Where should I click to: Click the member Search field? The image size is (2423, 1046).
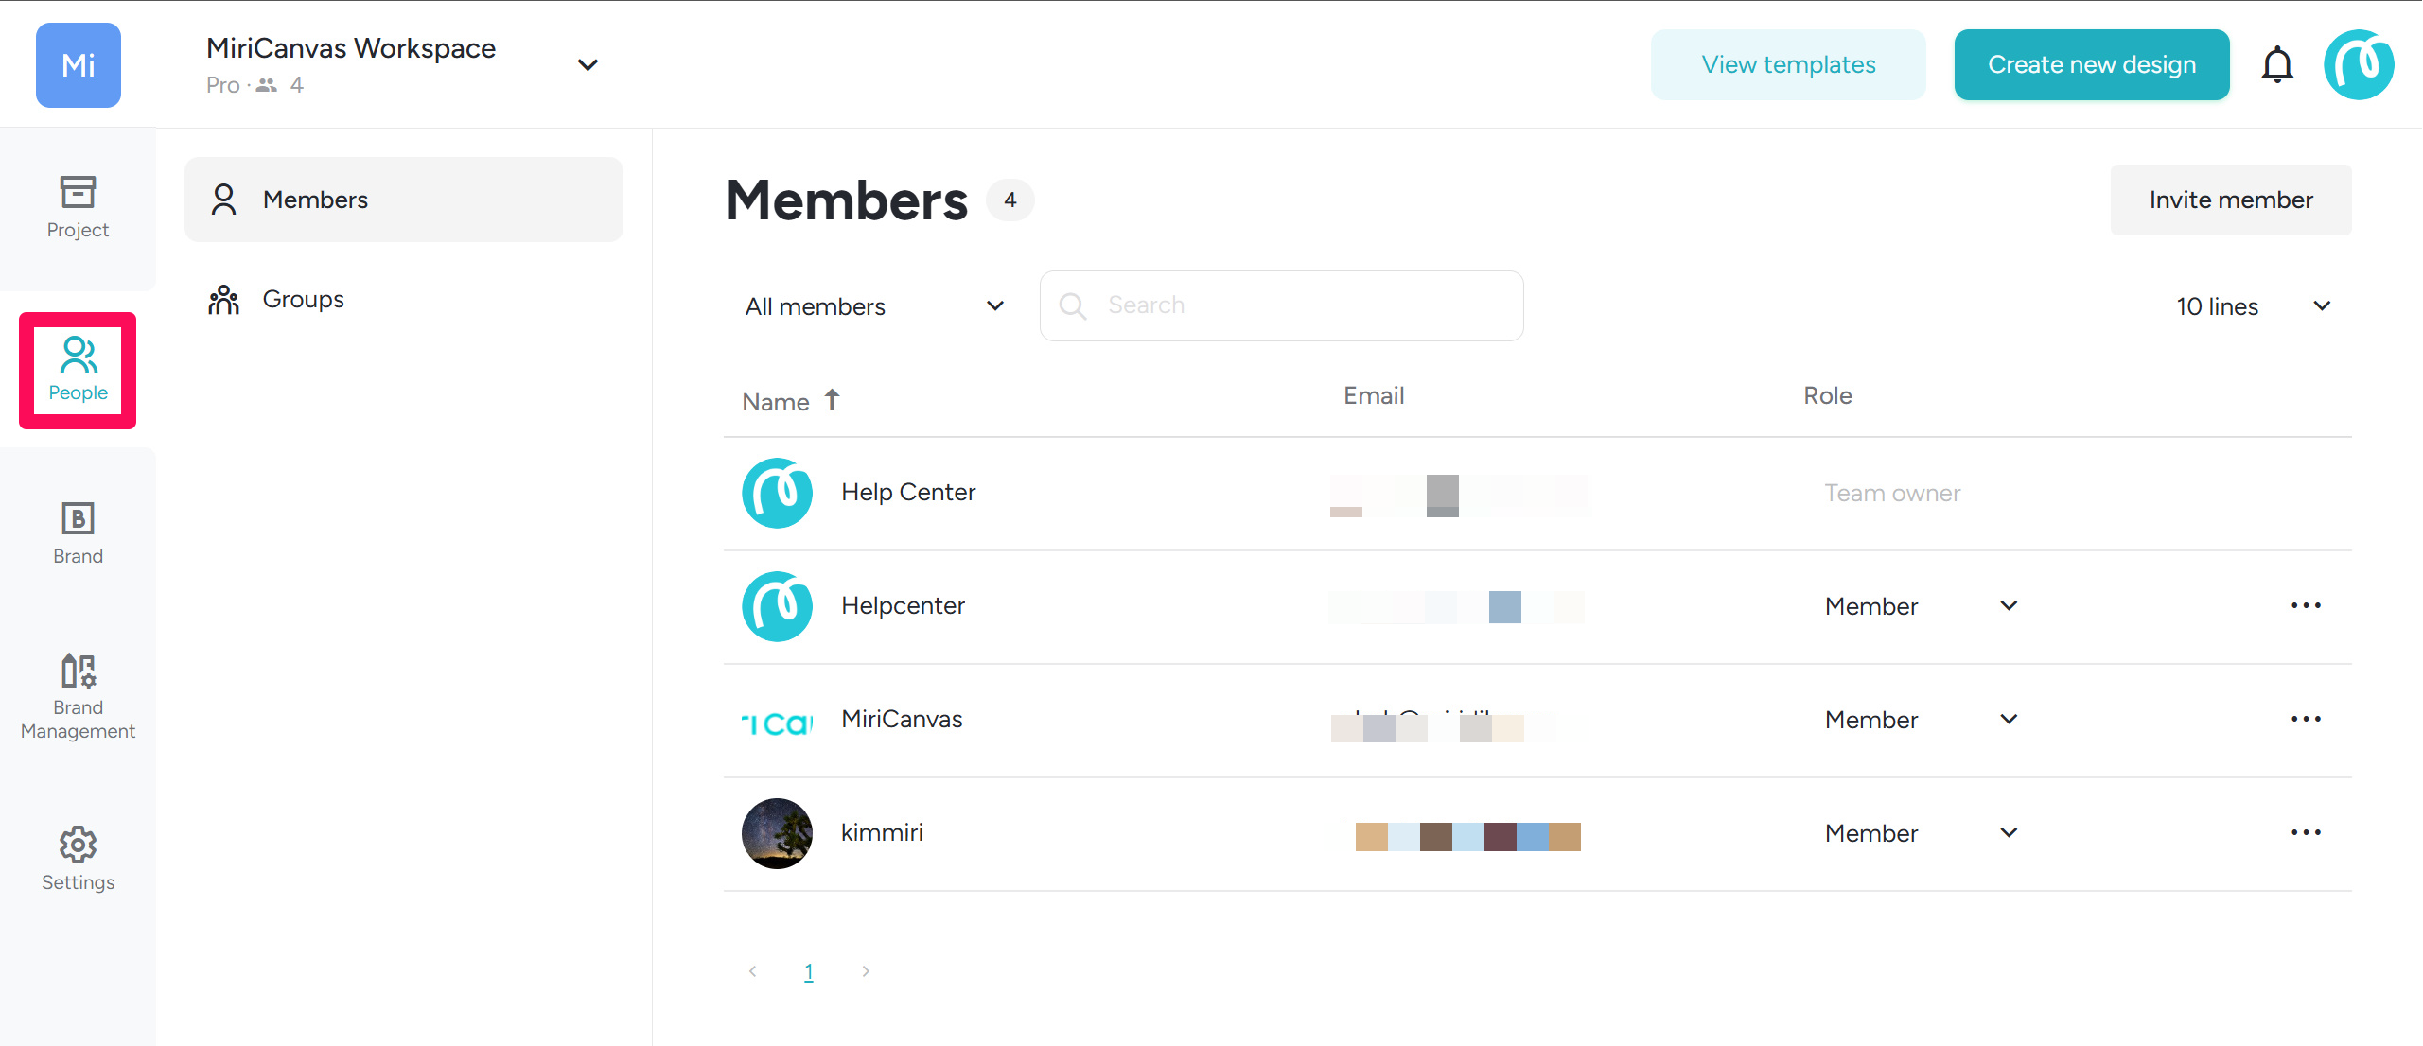1281,305
